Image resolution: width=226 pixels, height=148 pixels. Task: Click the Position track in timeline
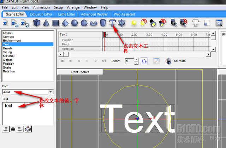[x=81, y=40]
